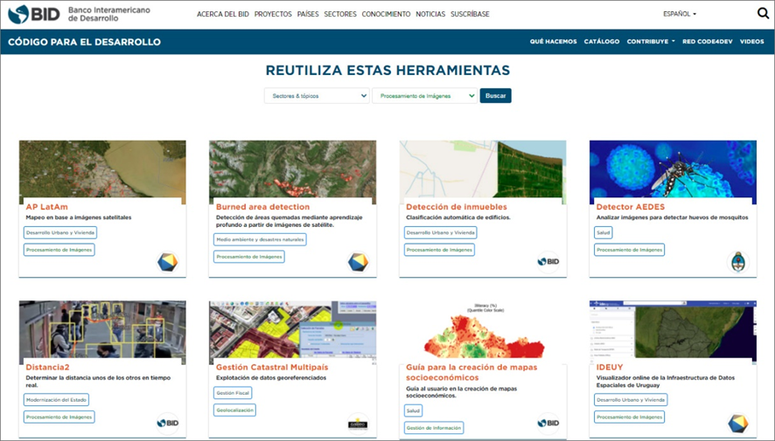Click Burned area detection thumbnail image
The image size is (775, 441).
coord(293,169)
